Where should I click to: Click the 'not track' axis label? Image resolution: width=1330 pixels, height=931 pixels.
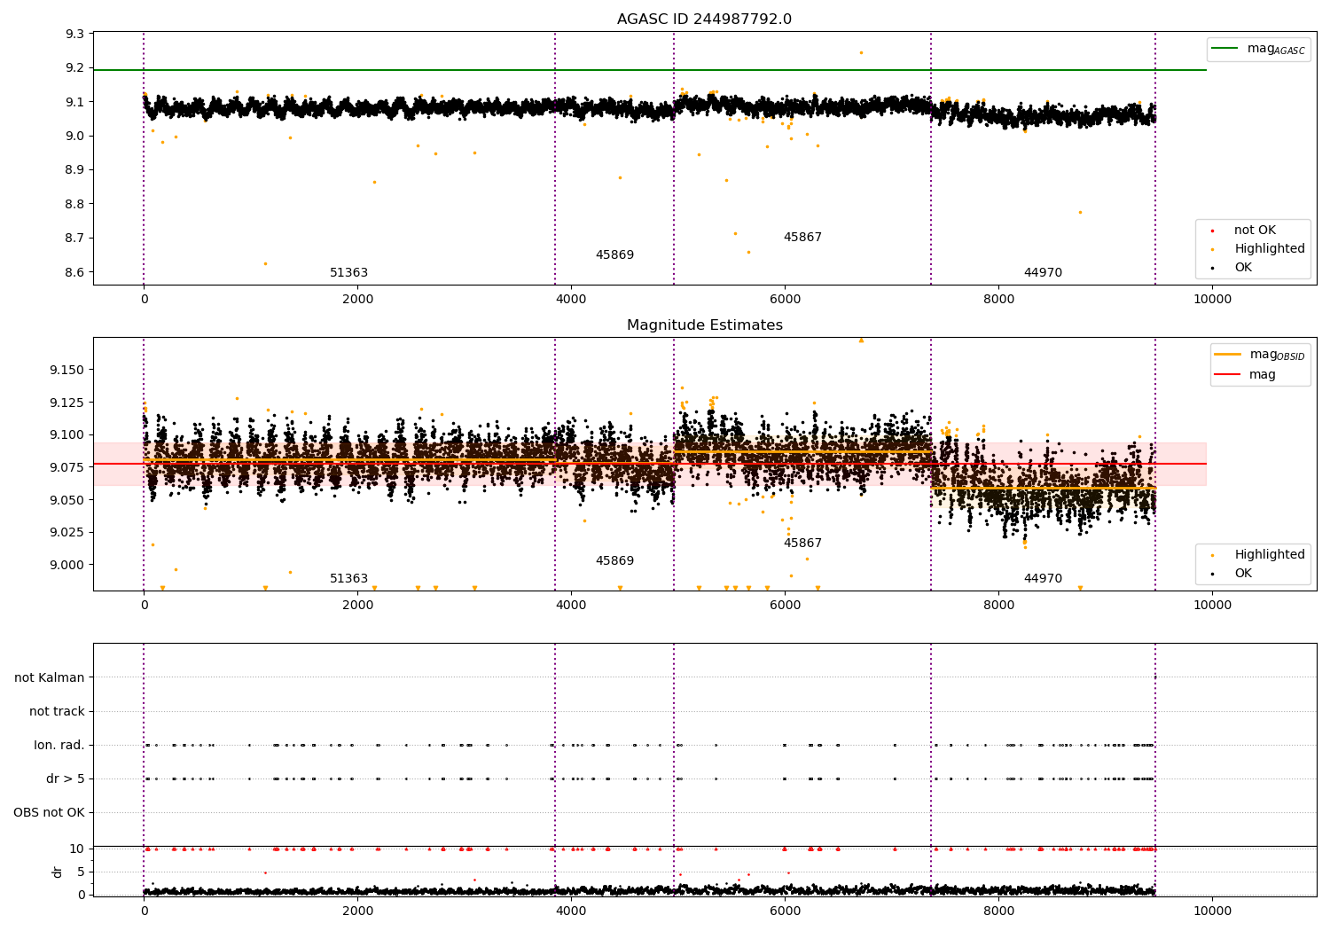pos(57,711)
